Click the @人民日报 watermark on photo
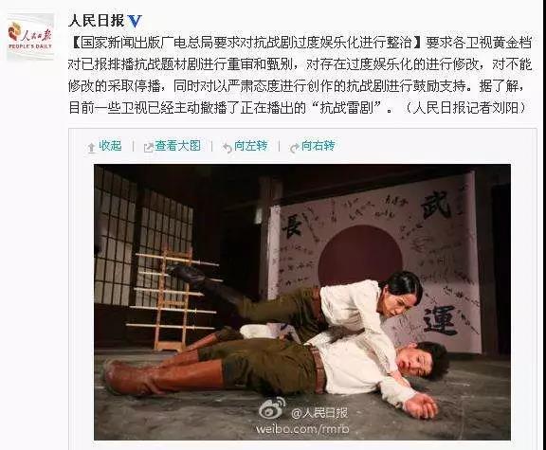546x450 pixels. pyautogui.click(x=319, y=413)
